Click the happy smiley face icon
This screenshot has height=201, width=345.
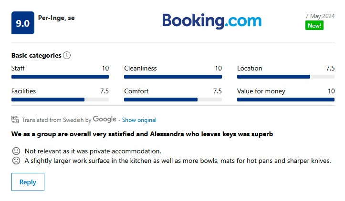pyautogui.click(x=16, y=151)
